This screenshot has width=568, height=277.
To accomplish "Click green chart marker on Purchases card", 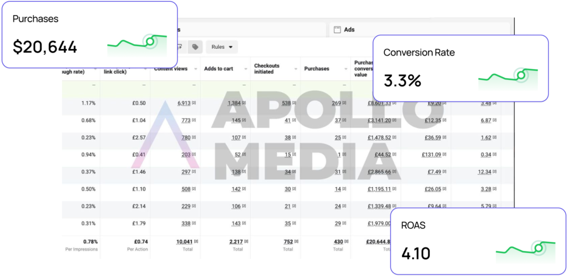I will (x=149, y=41).
